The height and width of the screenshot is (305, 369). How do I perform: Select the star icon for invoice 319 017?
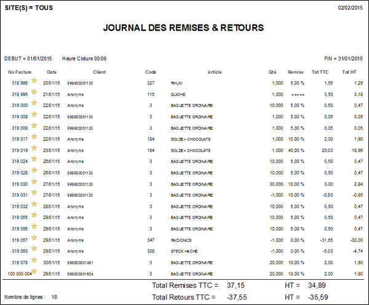(34, 138)
